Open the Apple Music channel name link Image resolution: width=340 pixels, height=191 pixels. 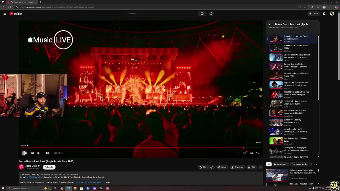coord(31,166)
